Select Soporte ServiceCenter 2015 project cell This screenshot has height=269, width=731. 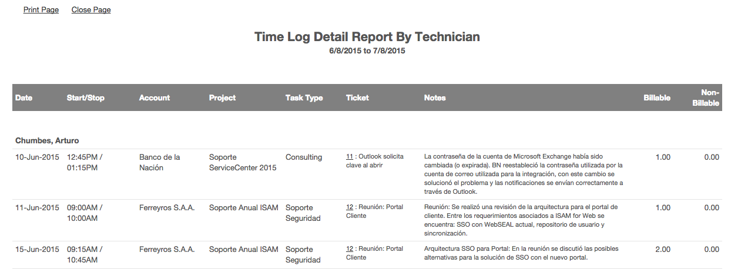click(x=243, y=163)
